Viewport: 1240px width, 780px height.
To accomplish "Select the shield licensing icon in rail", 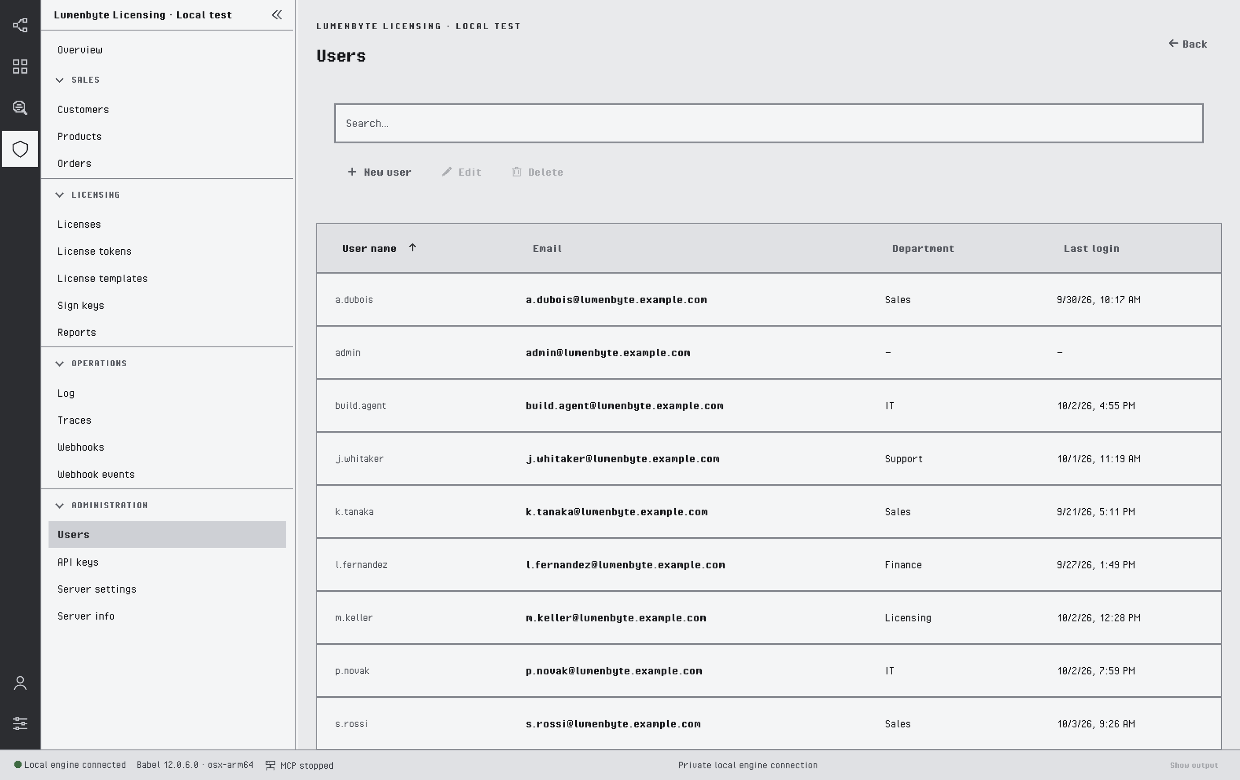I will click(x=20, y=149).
